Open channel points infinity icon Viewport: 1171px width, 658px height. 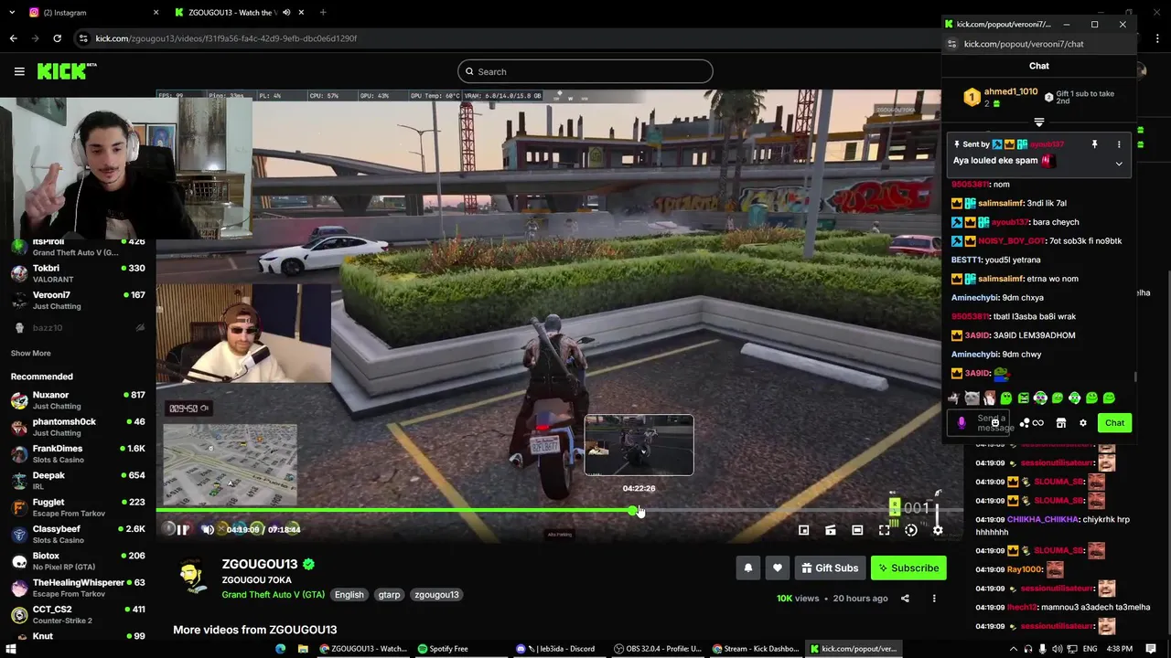[1037, 423]
